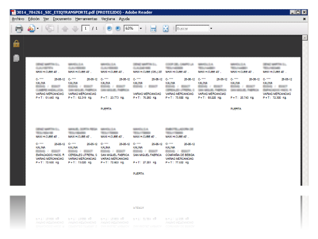The image size is (318, 239).
Task: Click the page number input box
Action: (x=86, y=28)
